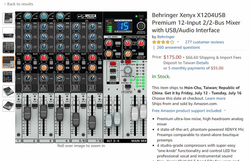Select the full top-view mixer thumbnail

click(8, 18)
